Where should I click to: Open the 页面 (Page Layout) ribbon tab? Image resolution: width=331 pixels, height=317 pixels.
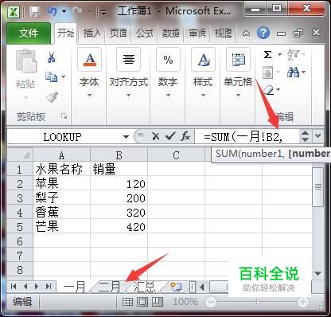(118, 33)
